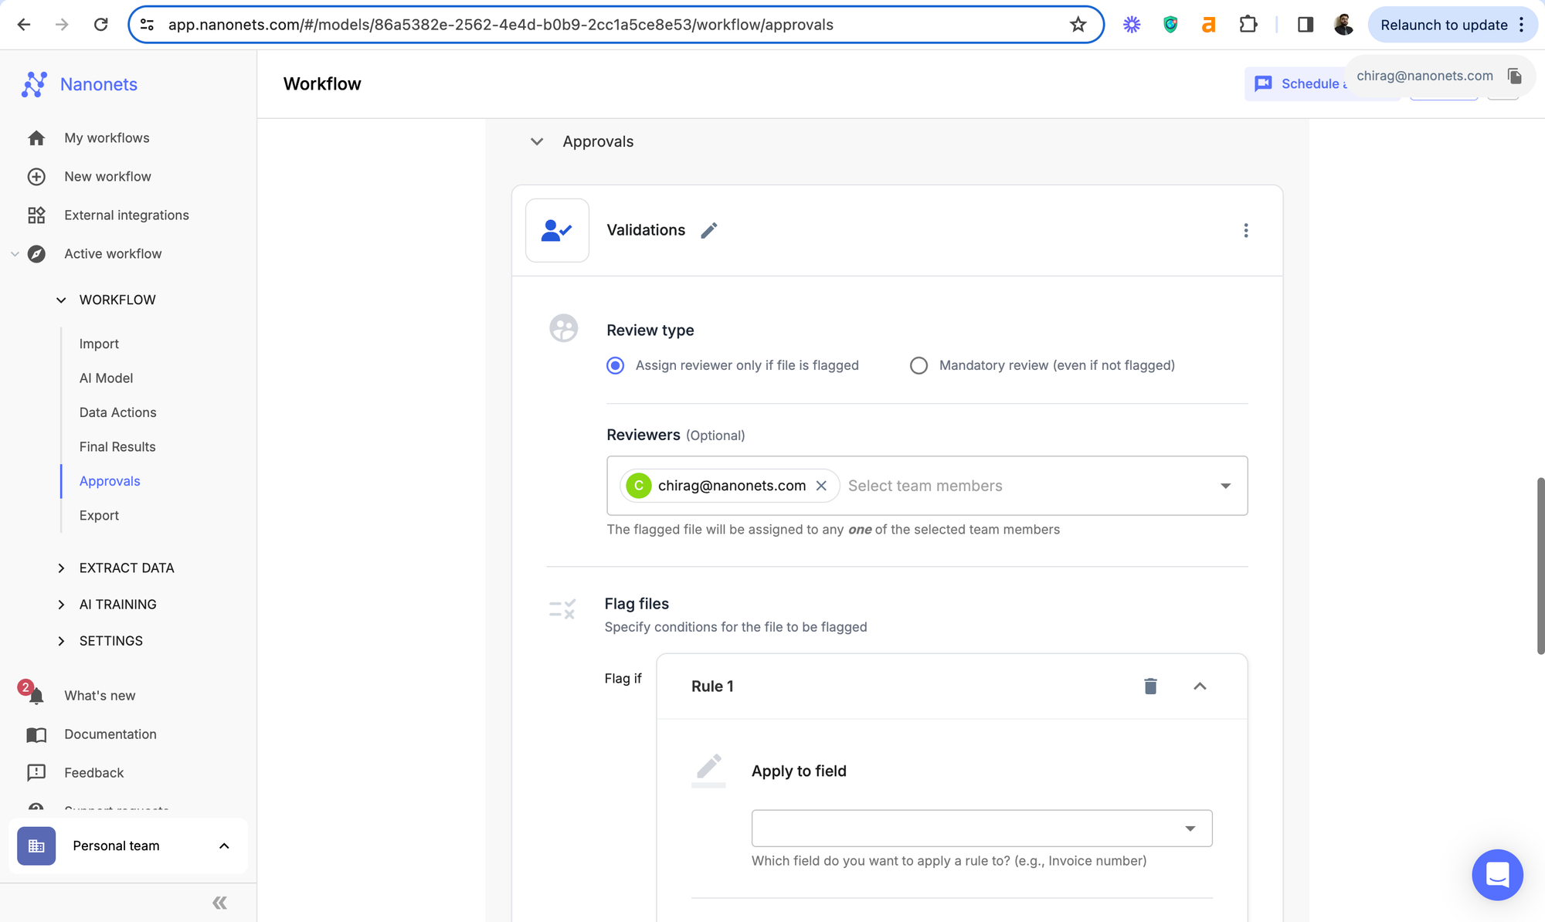Click the pencil icon beside Validations
The image size is (1545, 922).
(708, 230)
